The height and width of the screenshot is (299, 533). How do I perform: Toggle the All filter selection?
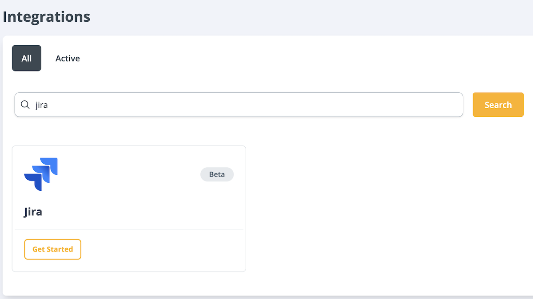(x=26, y=58)
